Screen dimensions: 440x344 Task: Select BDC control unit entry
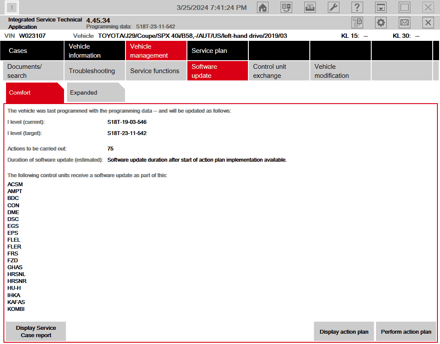[13, 198]
